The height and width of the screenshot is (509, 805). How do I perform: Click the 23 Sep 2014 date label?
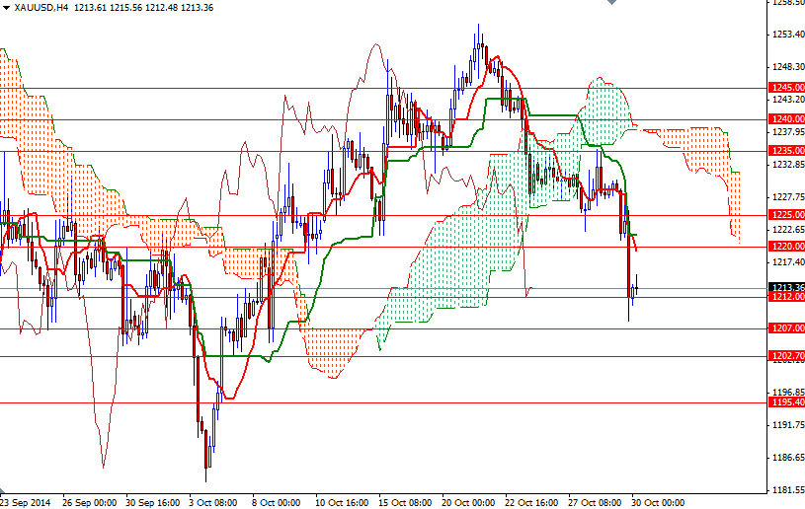point(27,501)
